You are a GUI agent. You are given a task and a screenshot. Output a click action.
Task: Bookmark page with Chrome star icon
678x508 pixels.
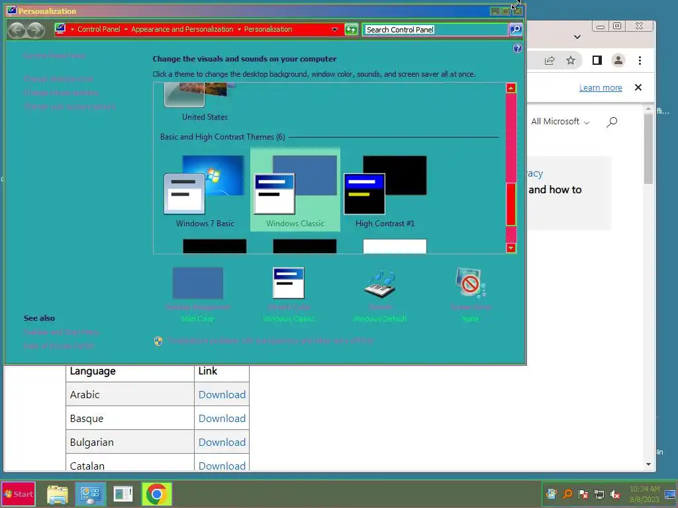(x=571, y=60)
